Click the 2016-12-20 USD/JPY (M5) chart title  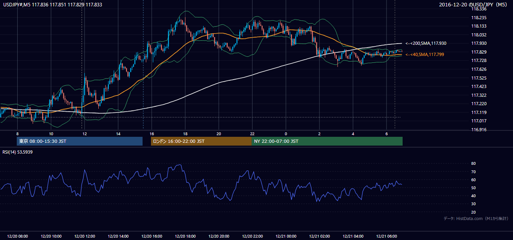[474, 5]
